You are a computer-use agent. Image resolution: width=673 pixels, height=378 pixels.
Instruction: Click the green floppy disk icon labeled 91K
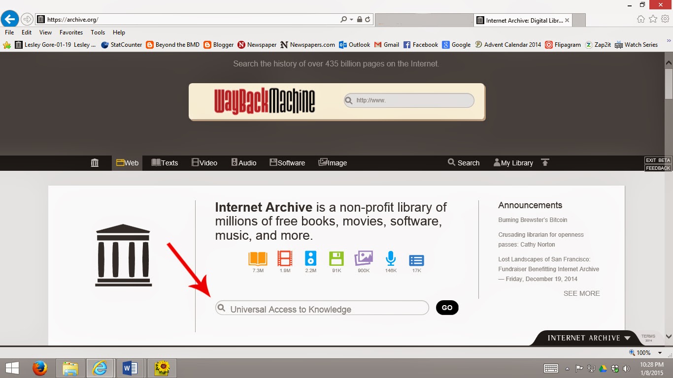336,258
